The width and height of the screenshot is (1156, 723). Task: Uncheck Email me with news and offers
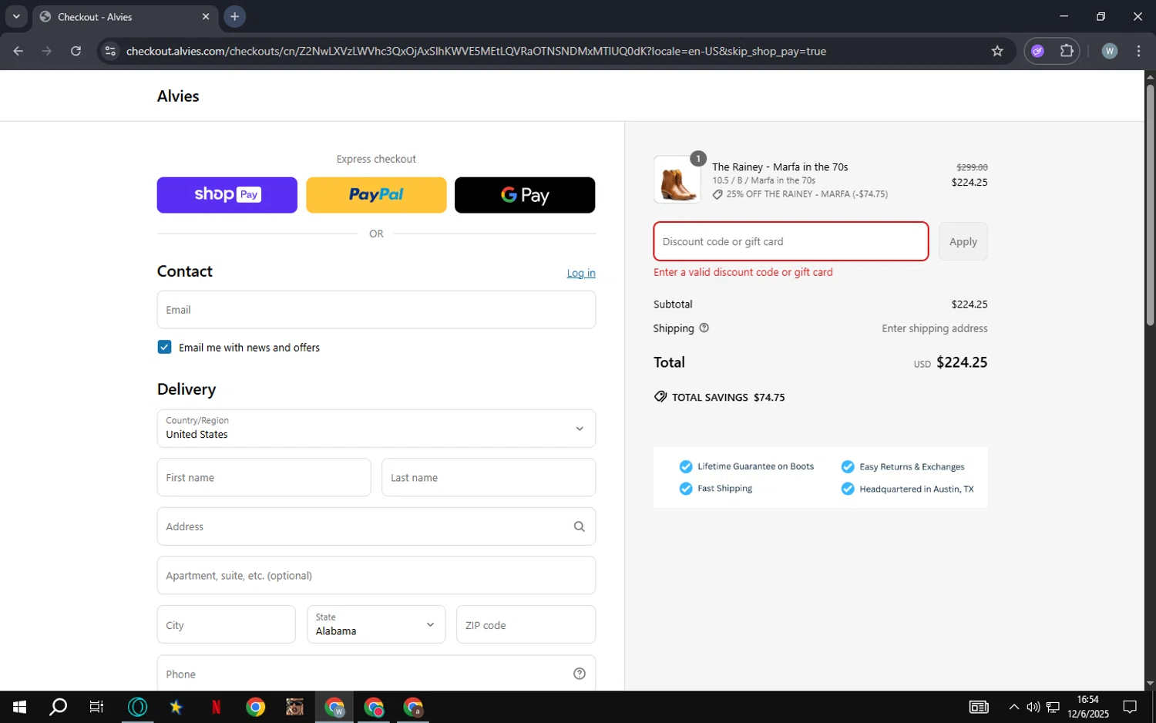click(164, 347)
